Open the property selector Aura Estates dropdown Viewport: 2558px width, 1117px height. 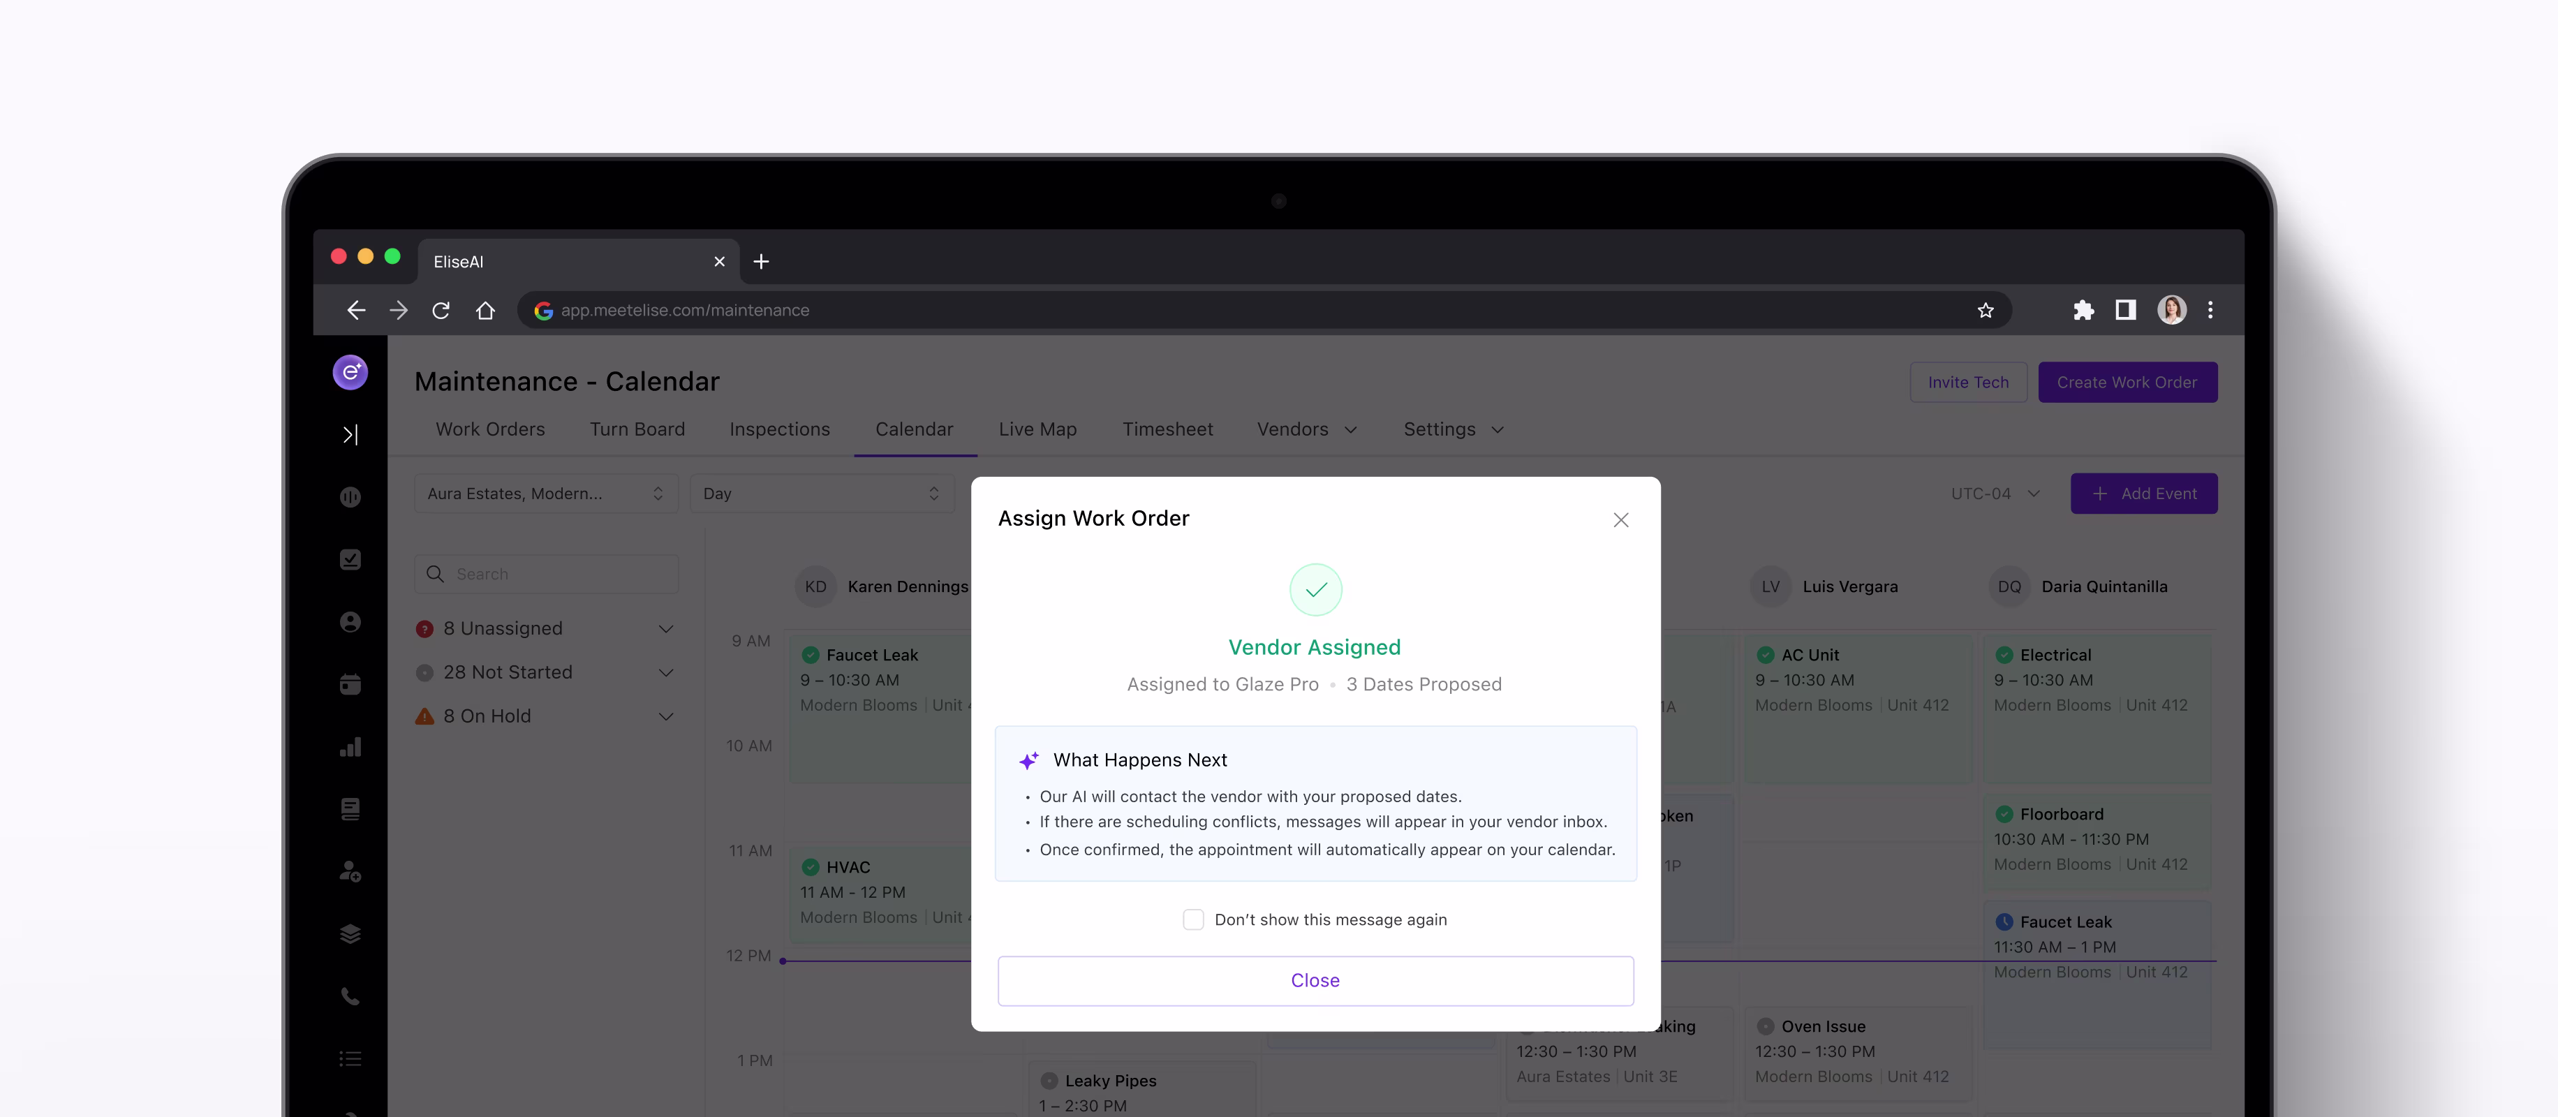(546, 494)
